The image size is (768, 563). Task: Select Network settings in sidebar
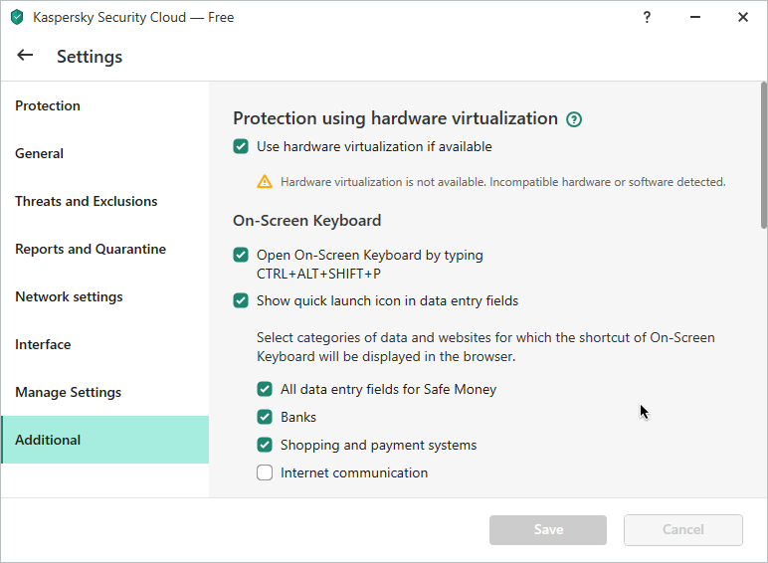pyautogui.click(x=69, y=296)
